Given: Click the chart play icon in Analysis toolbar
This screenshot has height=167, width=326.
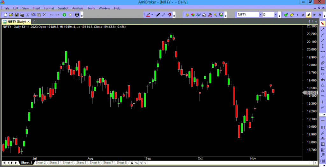Looking at the screenshot, I should click(221, 15).
